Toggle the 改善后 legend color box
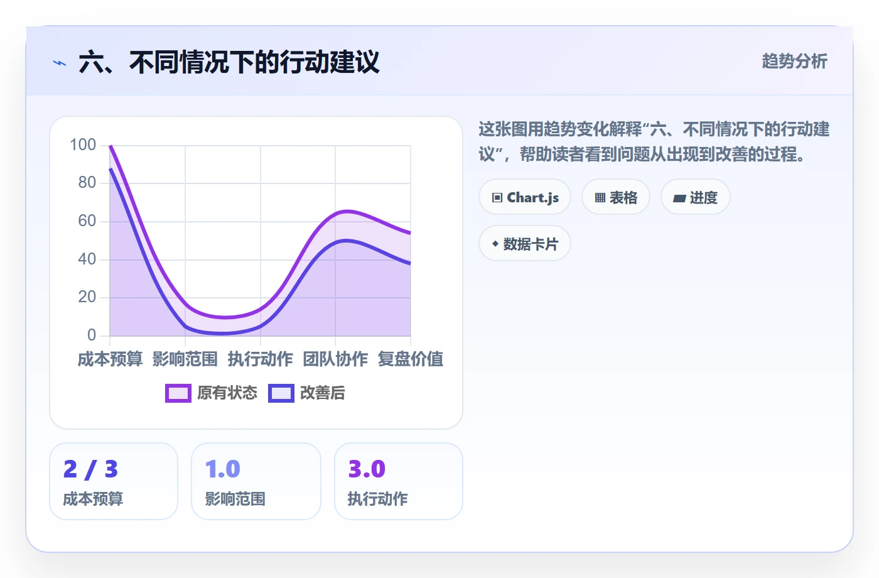Screen dimensions: 879x578 pos(281,393)
